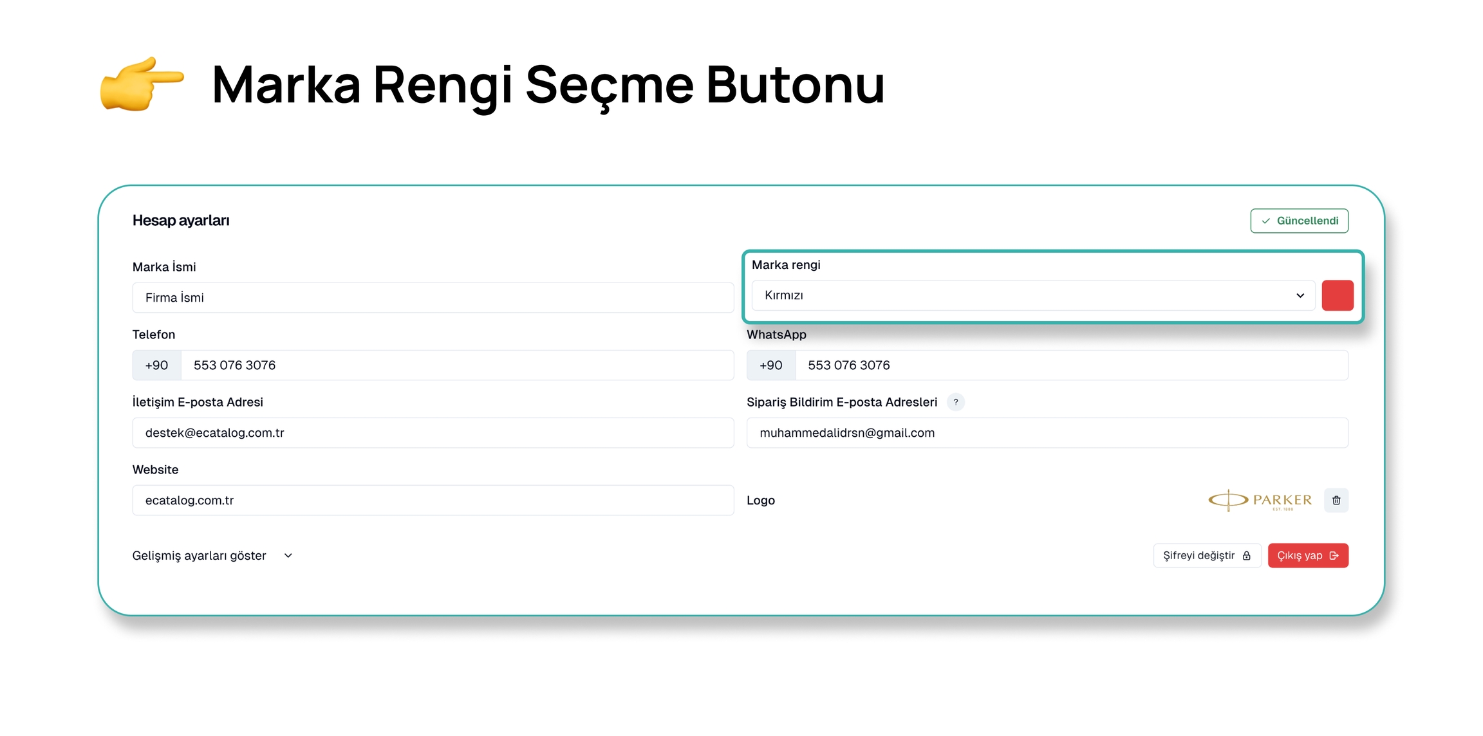
Task: Click the red brand color swatch
Action: tap(1337, 295)
